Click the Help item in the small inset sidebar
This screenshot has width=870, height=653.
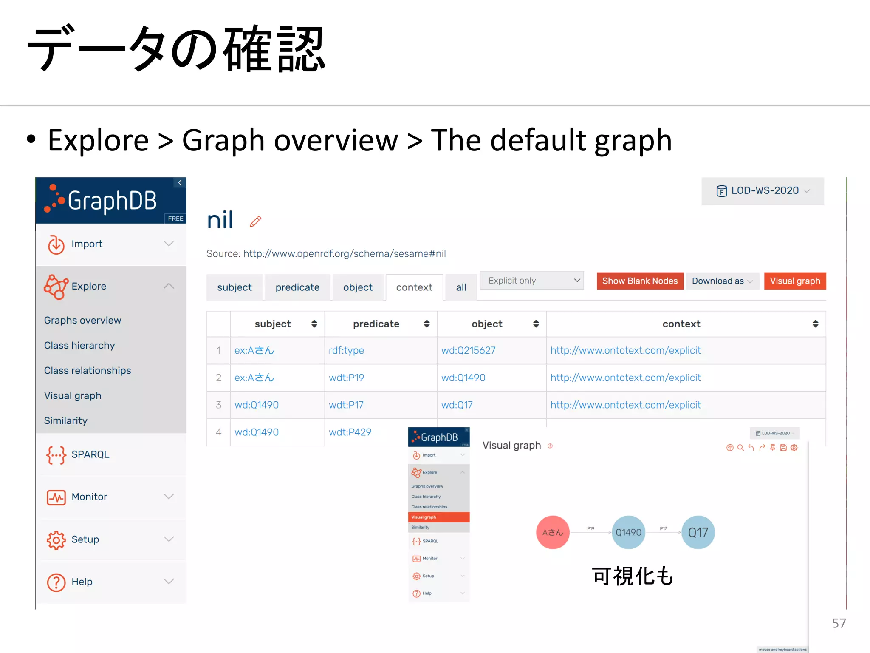point(439,593)
